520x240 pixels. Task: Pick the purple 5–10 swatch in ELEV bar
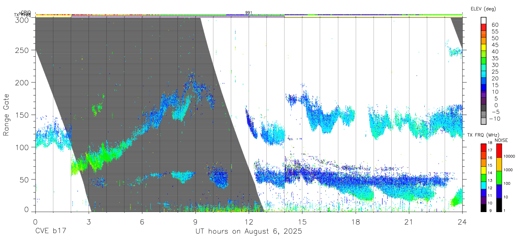484,95
